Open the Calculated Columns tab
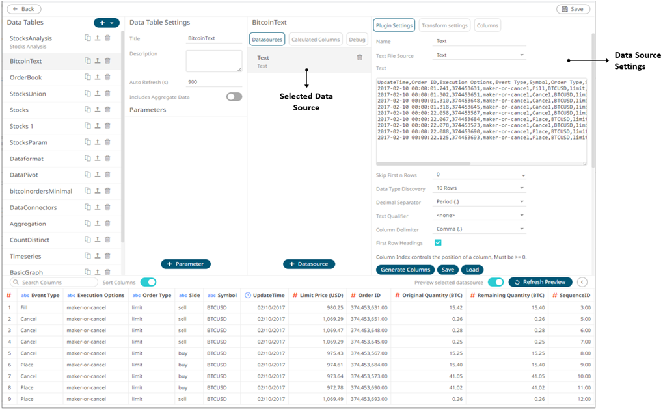Screen dimensions: 663x410 point(316,39)
